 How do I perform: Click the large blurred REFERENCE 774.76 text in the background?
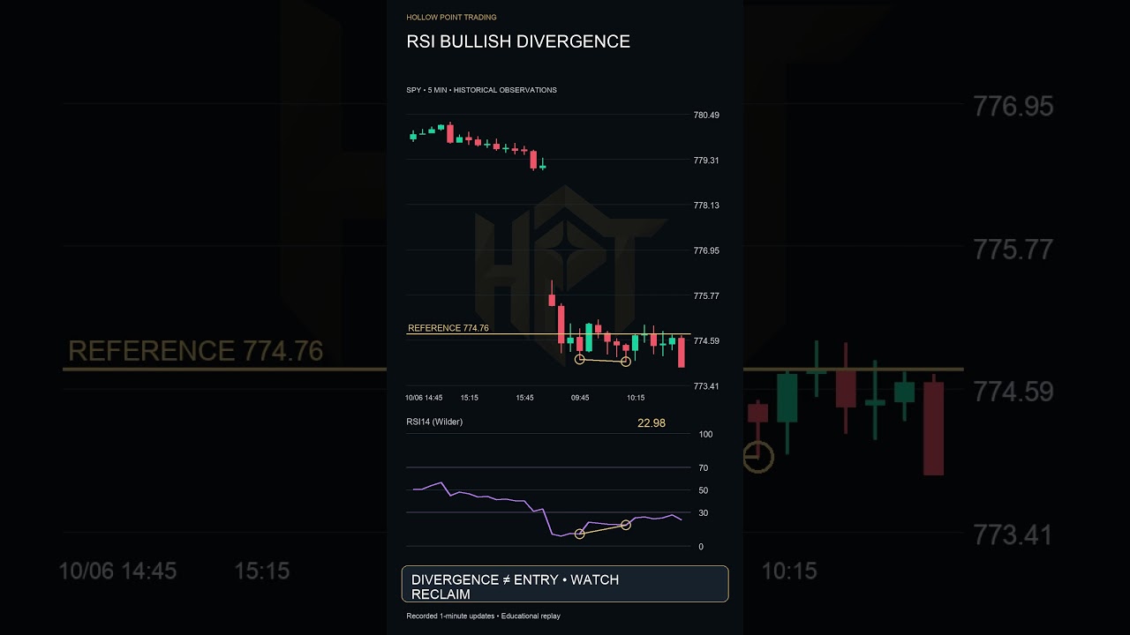pos(196,351)
